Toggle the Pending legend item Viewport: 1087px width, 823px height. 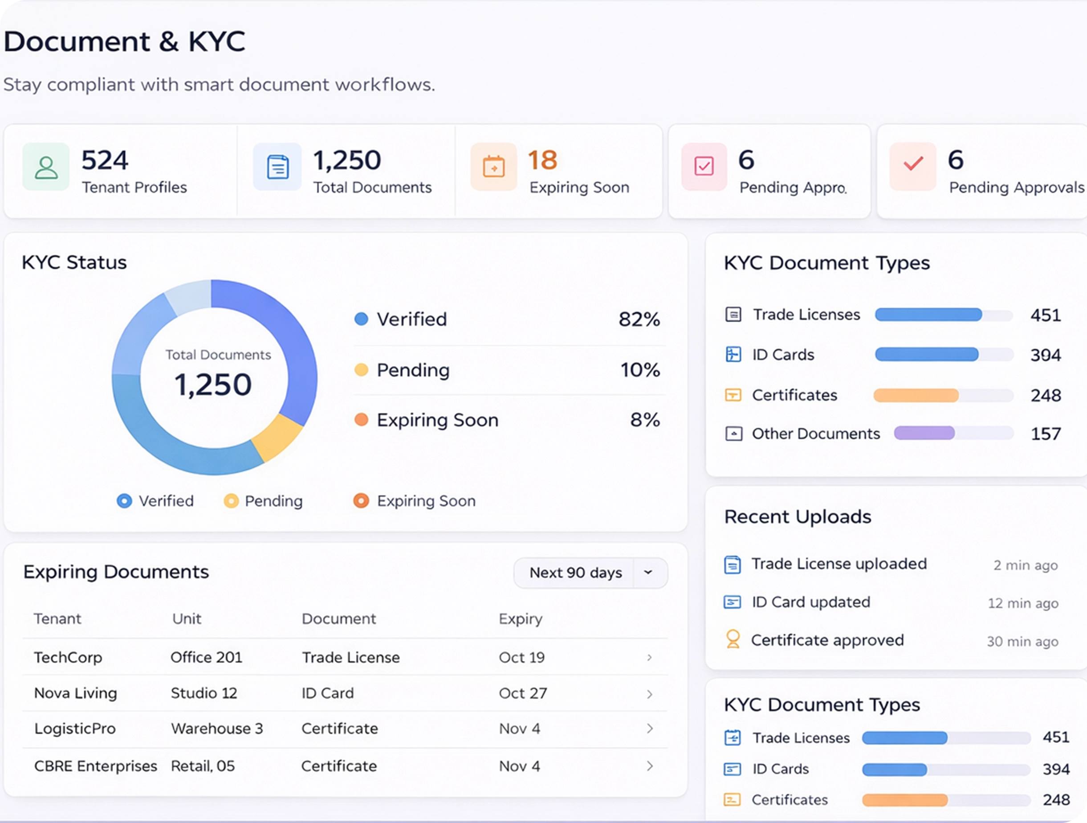264,500
